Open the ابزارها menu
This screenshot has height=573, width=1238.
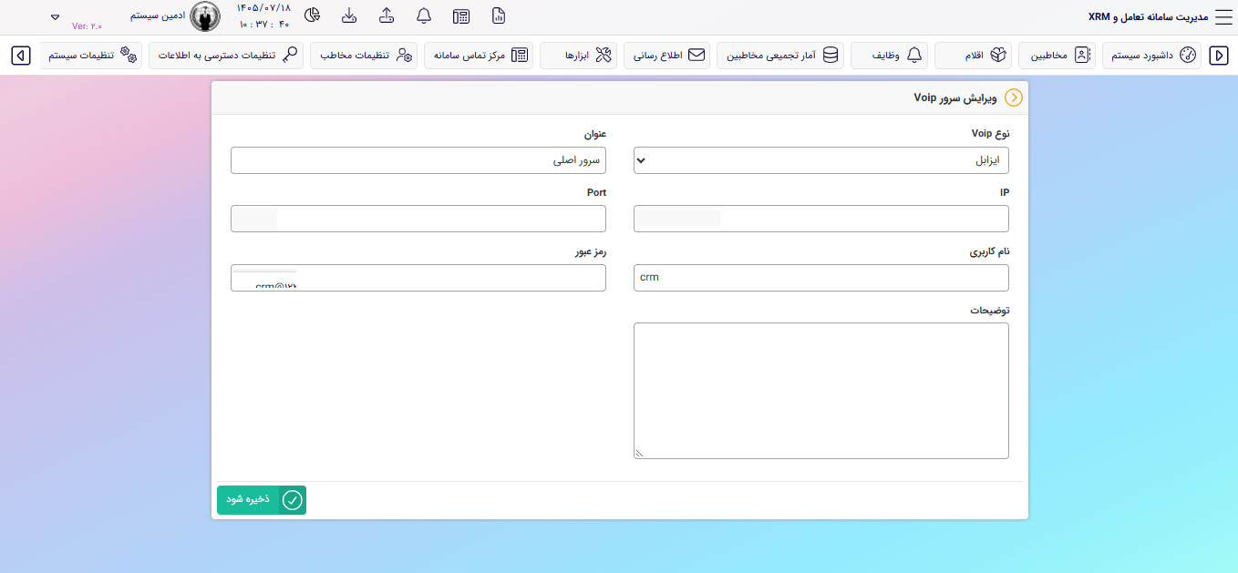(579, 56)
